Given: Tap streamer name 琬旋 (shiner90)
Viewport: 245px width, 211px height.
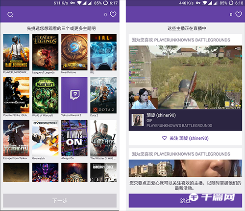Looking at the screenshot, I should click(161, 115).
